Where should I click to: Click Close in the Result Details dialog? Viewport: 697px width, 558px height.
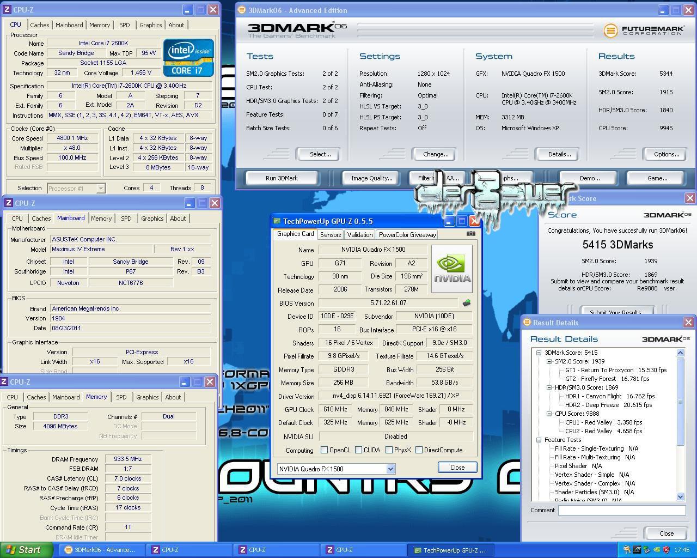pyautogui.click(x=667, y=533)
